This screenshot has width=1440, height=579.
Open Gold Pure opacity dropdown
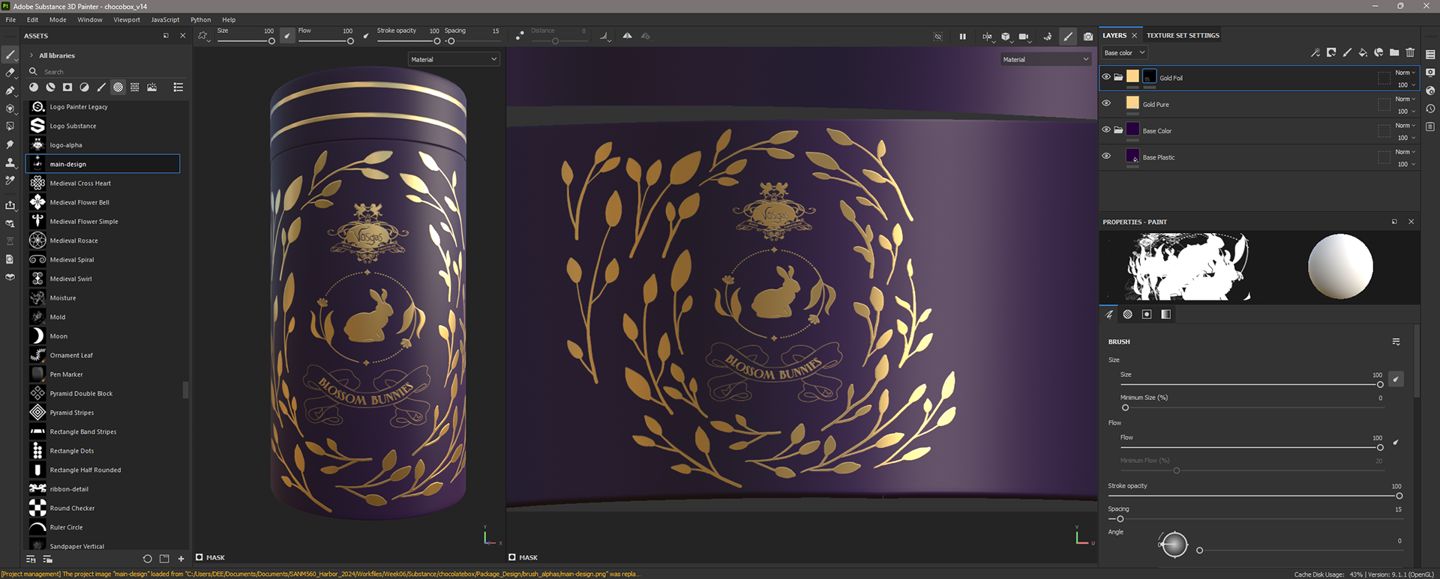pyautogui.click(x=1405, y=112)
